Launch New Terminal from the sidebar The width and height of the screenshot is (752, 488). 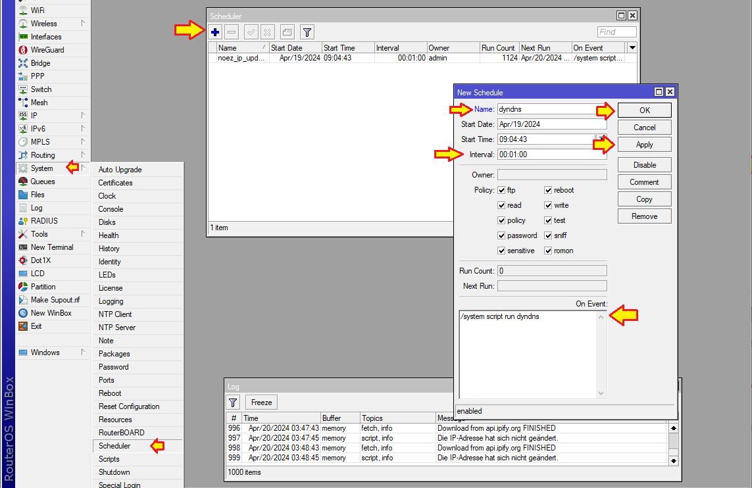[52, 247]
